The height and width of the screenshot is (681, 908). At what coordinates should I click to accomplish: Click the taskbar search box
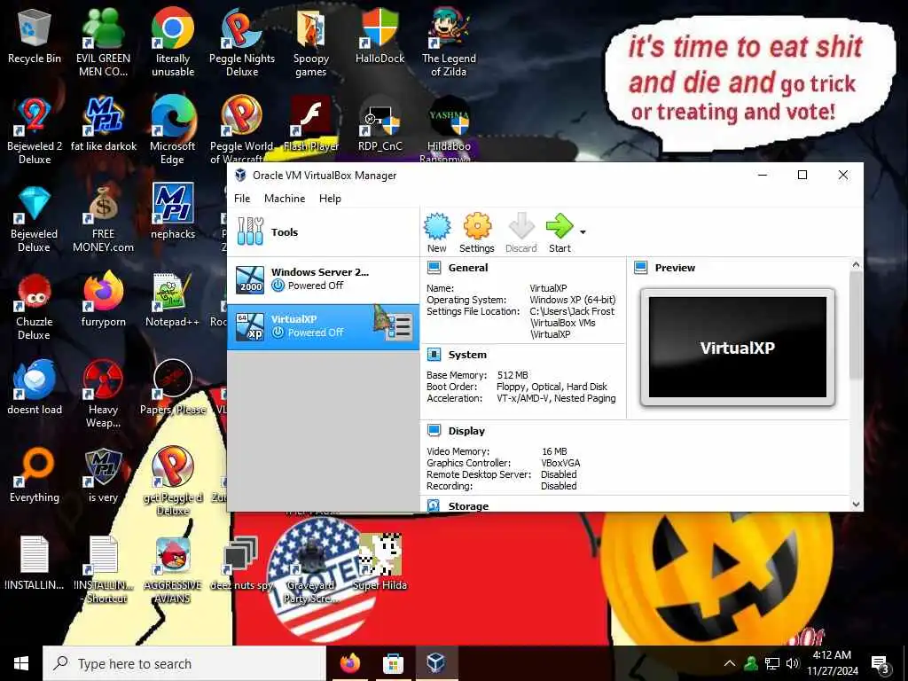[184, 663]
